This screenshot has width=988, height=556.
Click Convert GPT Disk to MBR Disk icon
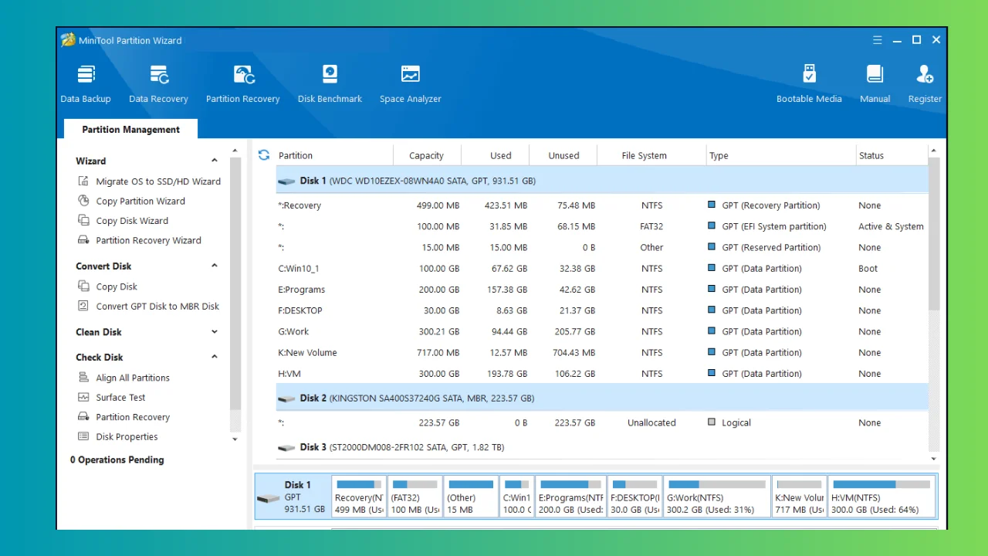84,306
